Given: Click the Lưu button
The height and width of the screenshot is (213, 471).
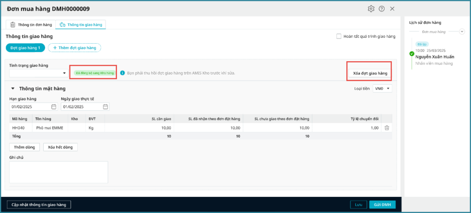Looking at the screenshot, I should pos(359,205).
